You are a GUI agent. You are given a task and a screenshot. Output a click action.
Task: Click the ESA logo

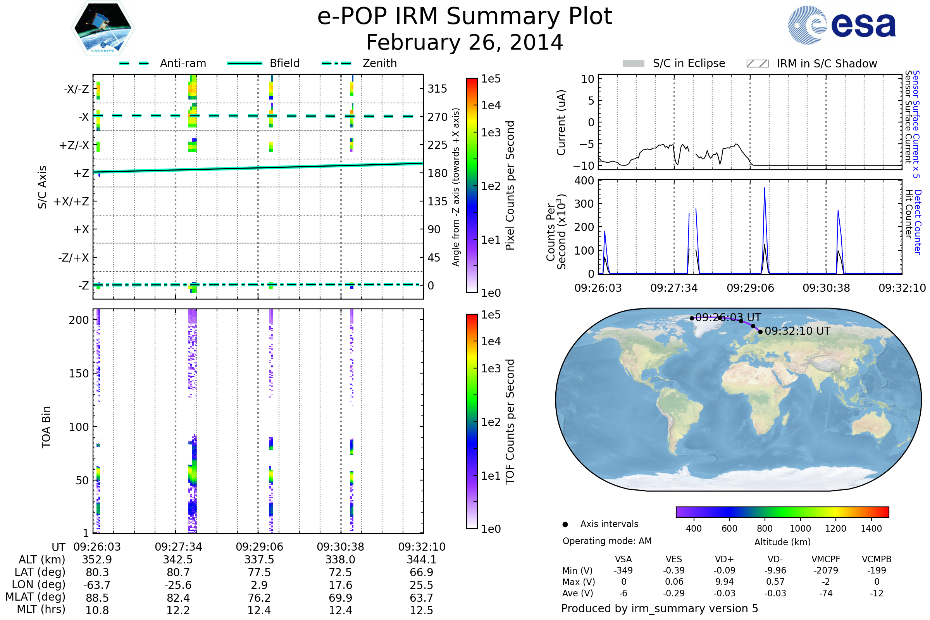click(841, 25)
